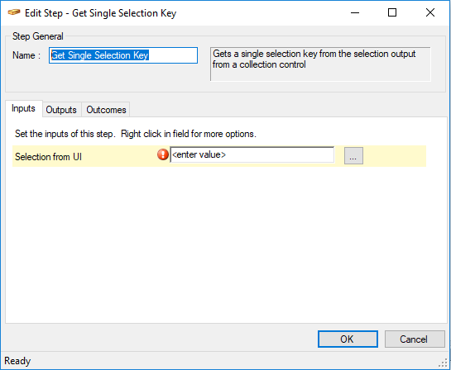This screenshot has width=451, height=370.
Task: Select the Inputs tab
Action: click(x=24, y=108)
